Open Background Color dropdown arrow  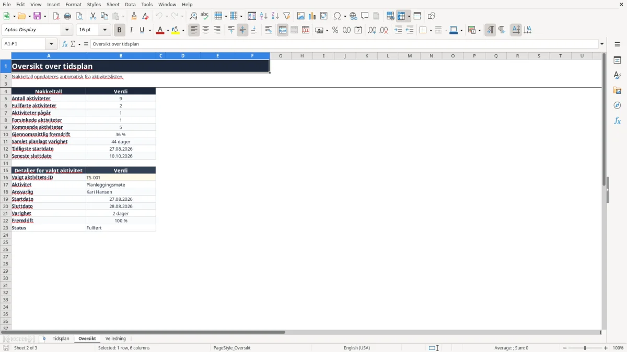click(183, 30)
